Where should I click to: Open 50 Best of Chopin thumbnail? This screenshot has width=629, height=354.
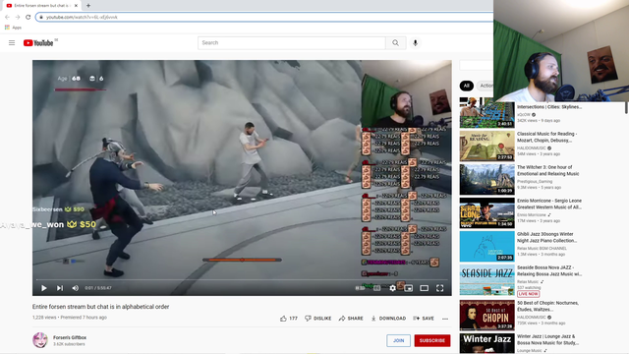pos(487,315)
